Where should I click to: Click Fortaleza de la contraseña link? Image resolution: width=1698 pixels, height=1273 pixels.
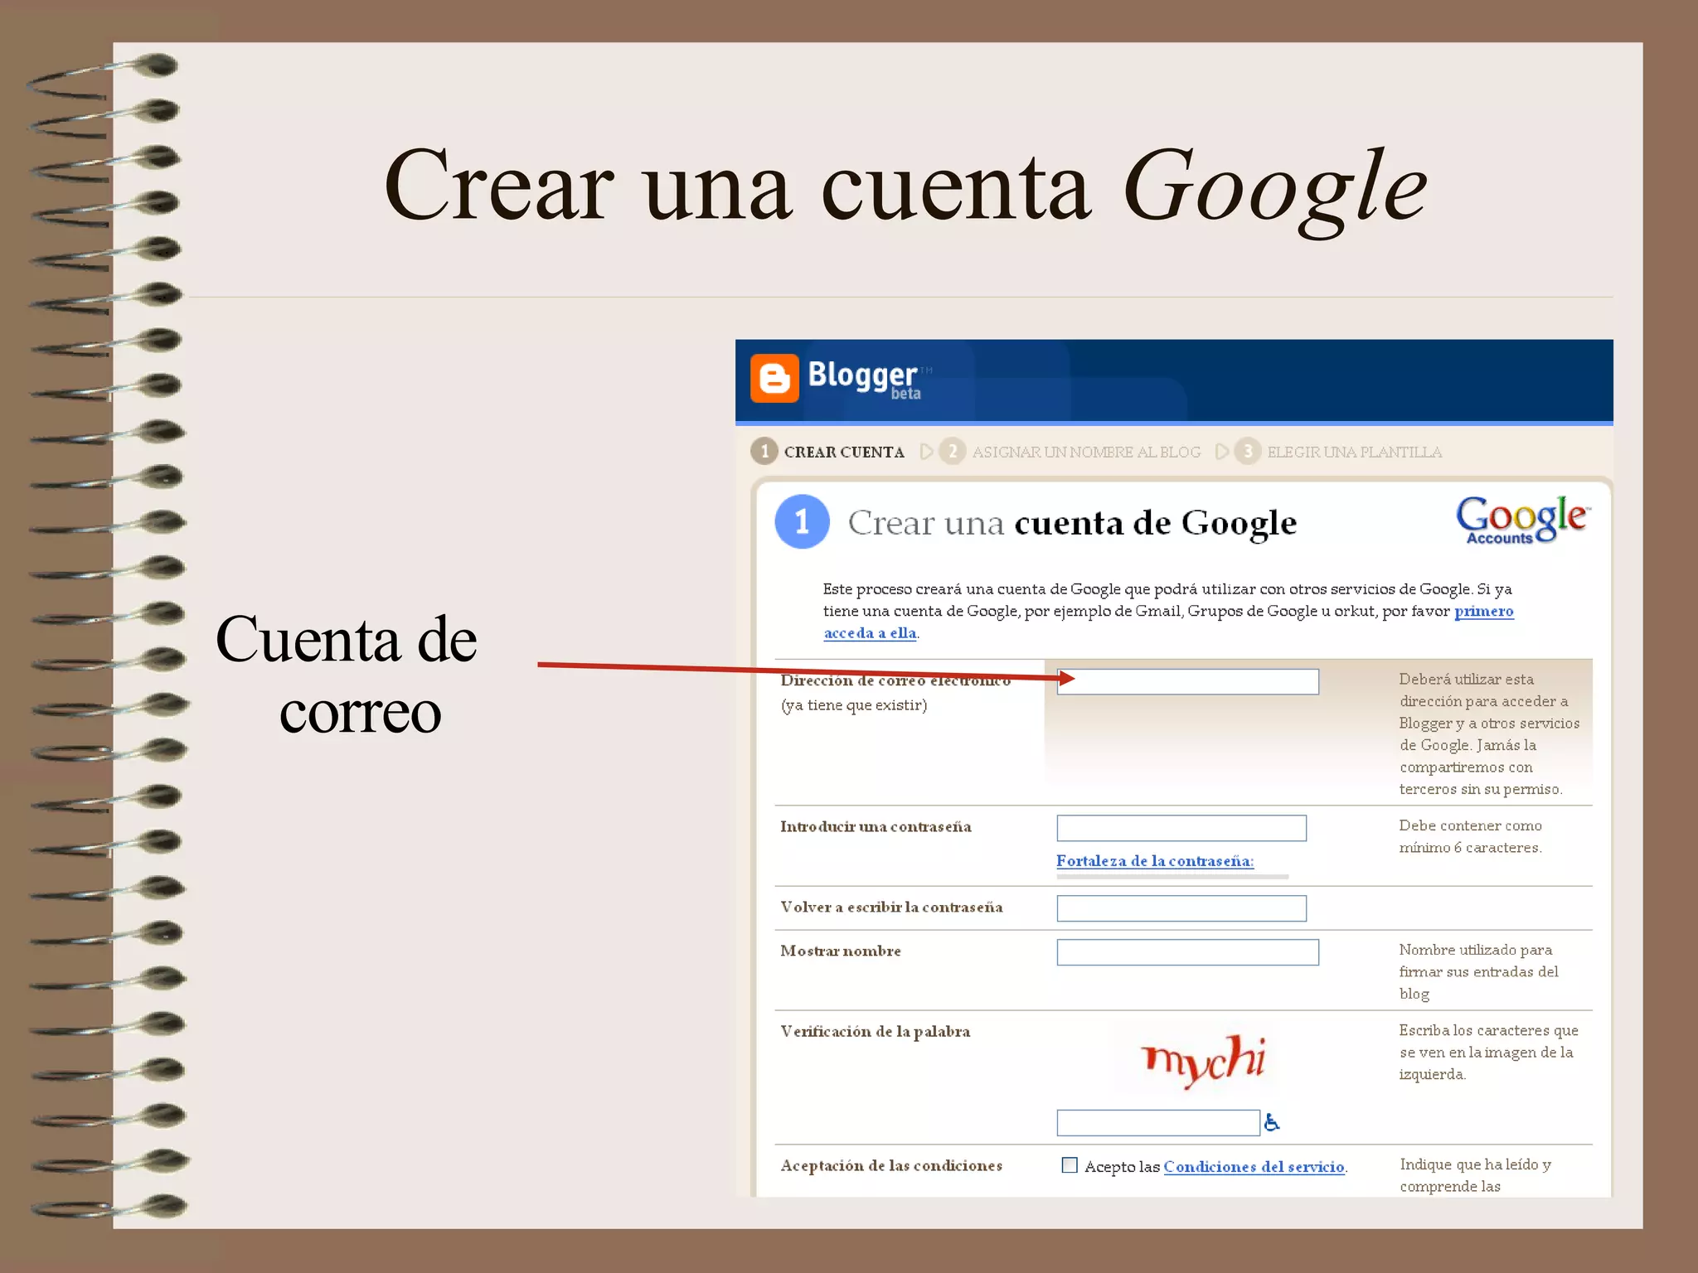click(x=1154, y=861)
